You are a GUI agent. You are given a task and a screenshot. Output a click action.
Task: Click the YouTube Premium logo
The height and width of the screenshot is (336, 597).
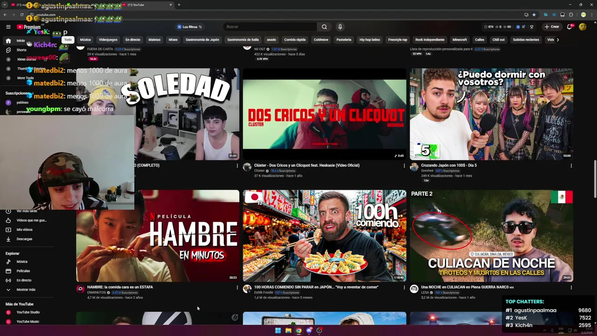pyautogui.click(x=29, y=27)
